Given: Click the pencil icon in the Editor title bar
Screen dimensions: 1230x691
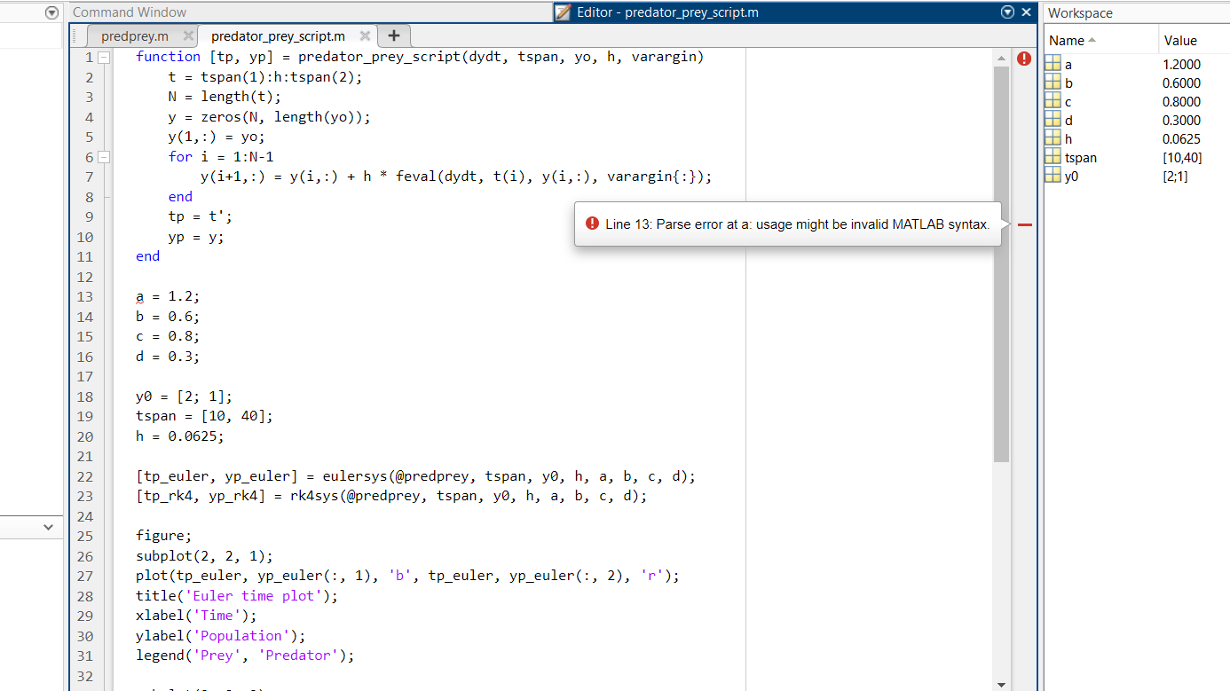Looking at the screenshot, I should (x=562, y=12).
